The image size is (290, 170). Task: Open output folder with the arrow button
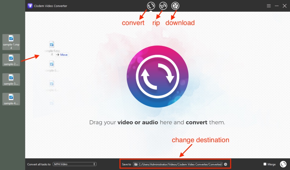225,164
